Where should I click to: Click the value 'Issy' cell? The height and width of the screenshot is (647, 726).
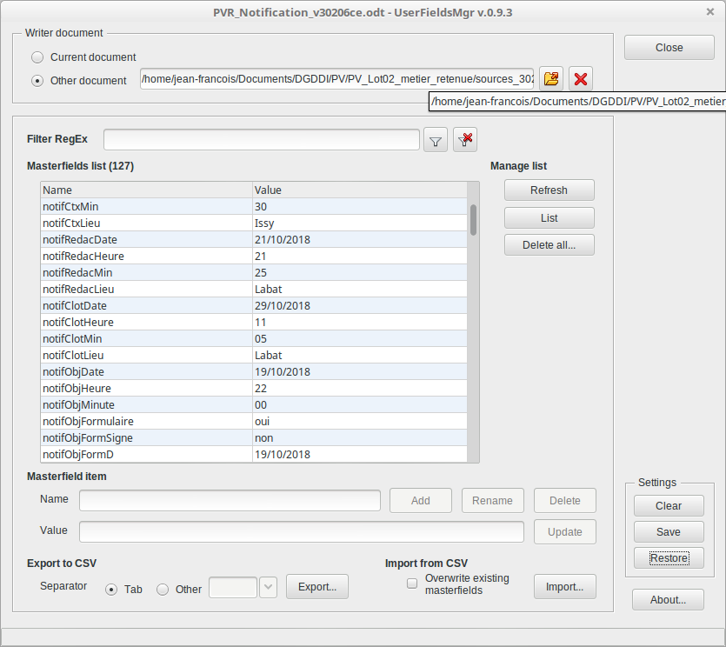pos(360,223)
